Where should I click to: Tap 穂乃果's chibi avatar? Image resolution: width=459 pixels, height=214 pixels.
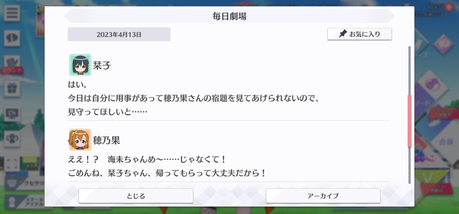[x=80, y=140]
